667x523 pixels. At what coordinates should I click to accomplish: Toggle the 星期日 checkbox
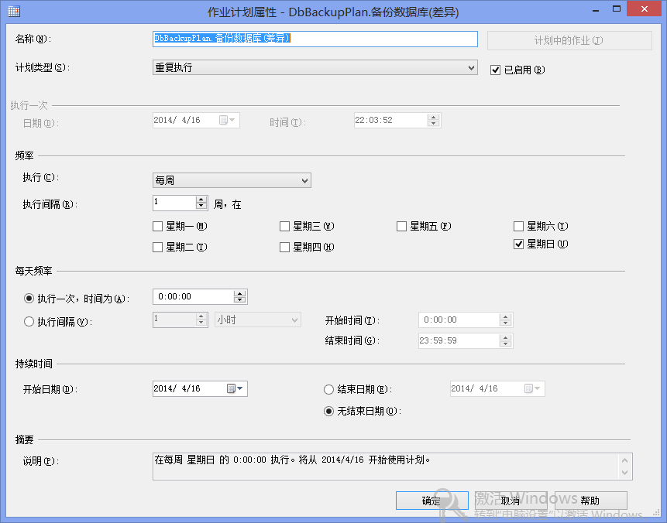[x=519, y=244]
